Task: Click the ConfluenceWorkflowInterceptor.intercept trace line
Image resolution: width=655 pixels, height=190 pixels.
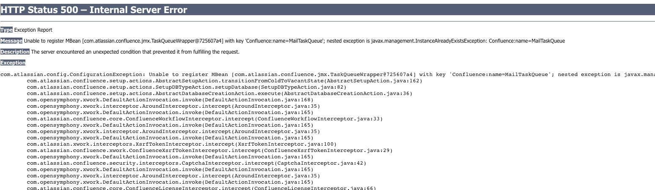Action: coord(205,119)
